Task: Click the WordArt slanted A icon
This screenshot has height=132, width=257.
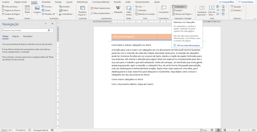Action: tap(218, 10)
